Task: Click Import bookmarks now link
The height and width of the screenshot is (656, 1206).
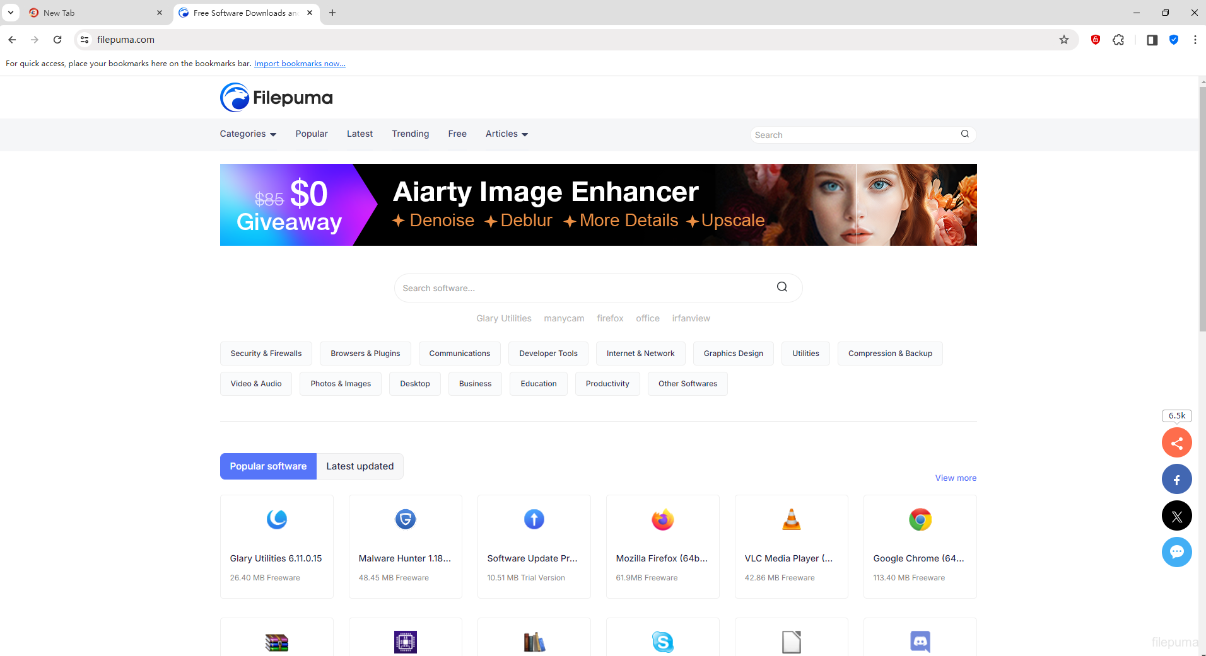Action: click(x=300, y=64)
